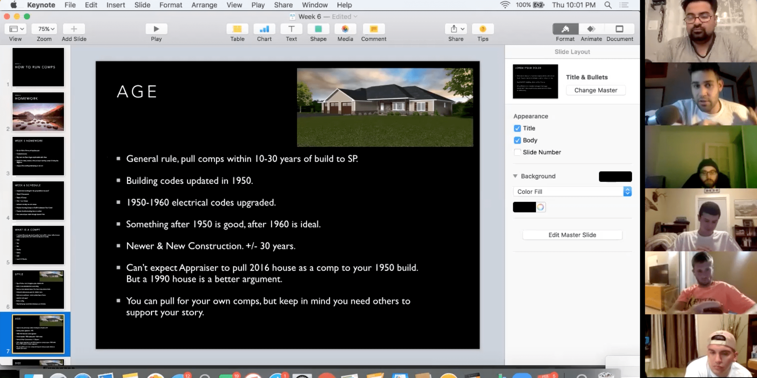Open the Animate inspector
757x378 pixels.
pyautogui.click(x=591, y=29)
